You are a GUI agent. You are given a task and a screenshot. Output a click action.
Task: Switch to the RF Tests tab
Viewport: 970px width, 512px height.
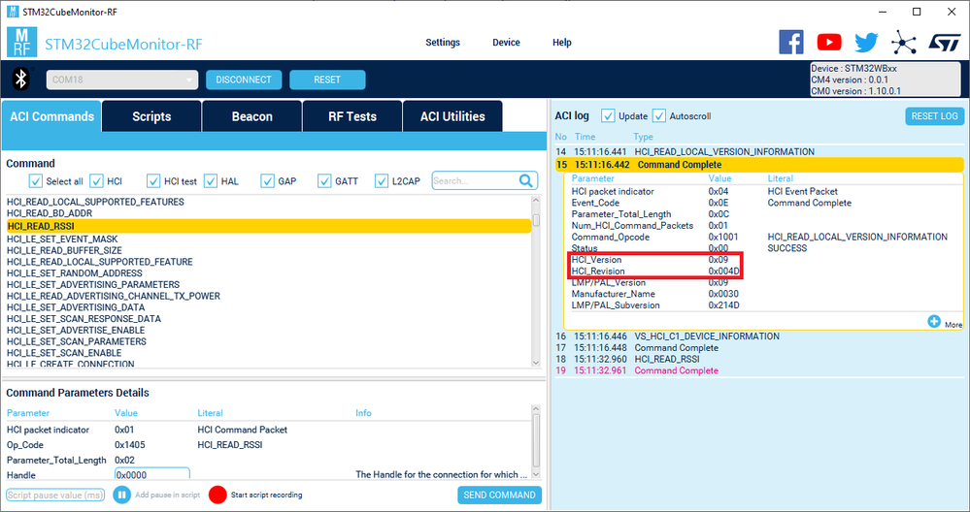pyautogui.click(x=352, y=116)
